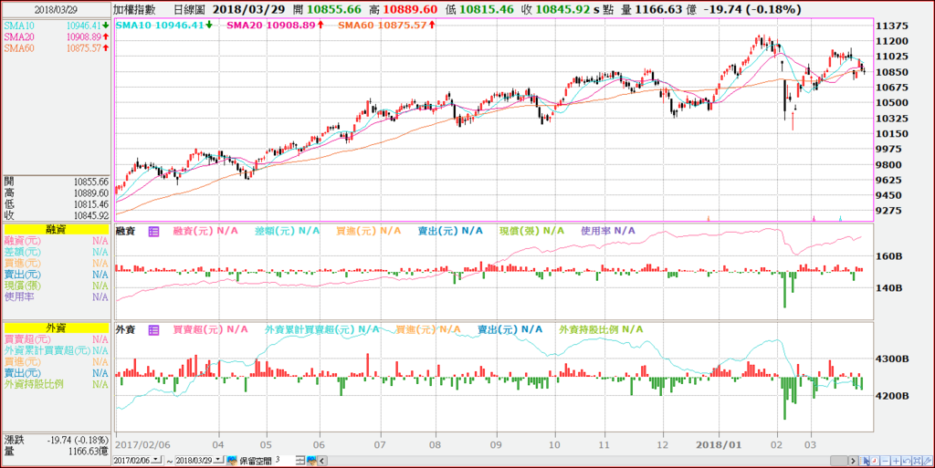Click the 2018/03/29 date header in side panel
The width and height of the screenshot is (935, 468).
[x=56, y=10]
